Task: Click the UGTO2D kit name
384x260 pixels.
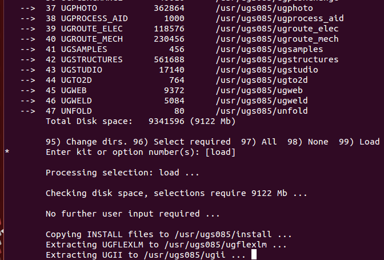Action: pos(77,81)
